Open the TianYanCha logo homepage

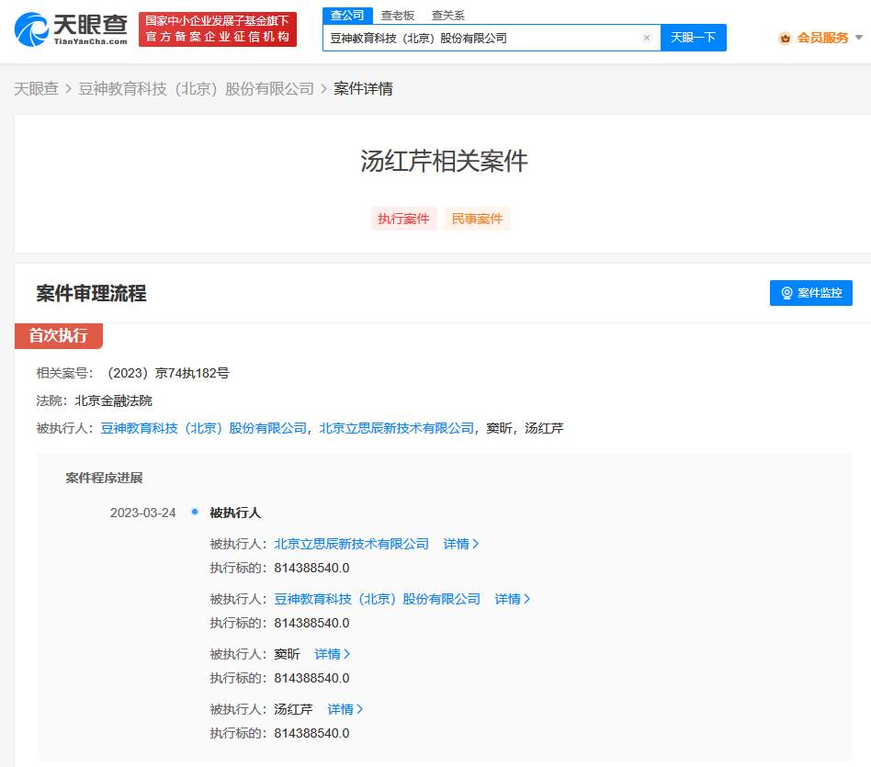coord(71,29)
